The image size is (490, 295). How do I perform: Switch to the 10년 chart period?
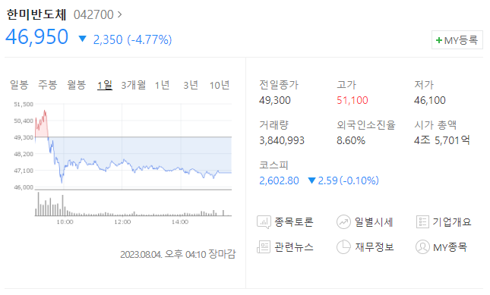click(220, 85)
